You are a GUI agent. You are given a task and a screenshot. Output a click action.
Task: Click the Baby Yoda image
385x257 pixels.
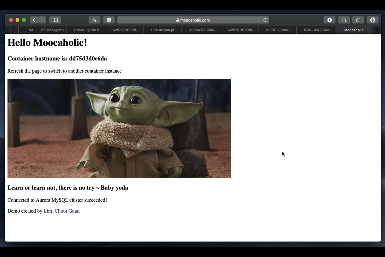point(119,128)
